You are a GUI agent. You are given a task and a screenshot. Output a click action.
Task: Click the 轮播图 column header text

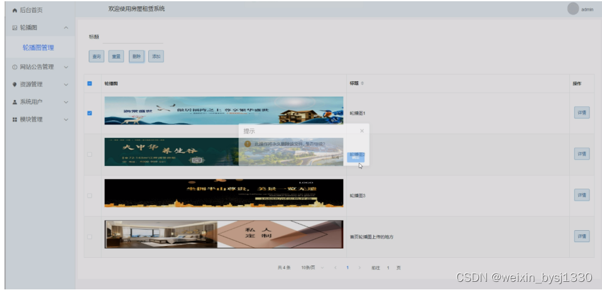tap(111, 83)
